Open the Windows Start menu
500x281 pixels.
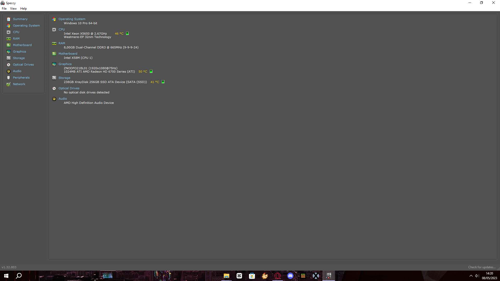[6, 276]
